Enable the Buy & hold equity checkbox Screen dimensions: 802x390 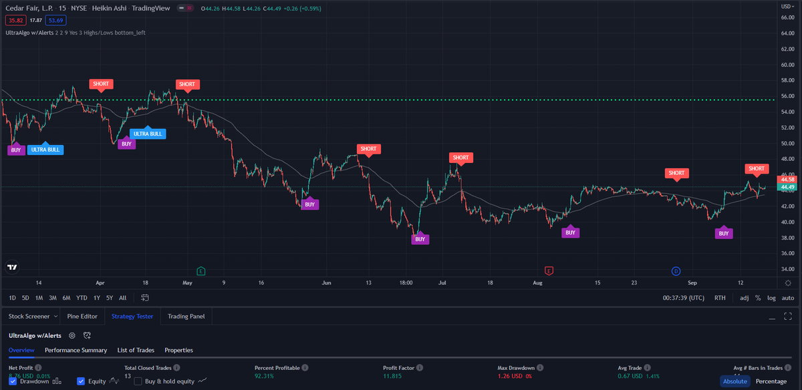pyautogui.click(x=138, y=381)
